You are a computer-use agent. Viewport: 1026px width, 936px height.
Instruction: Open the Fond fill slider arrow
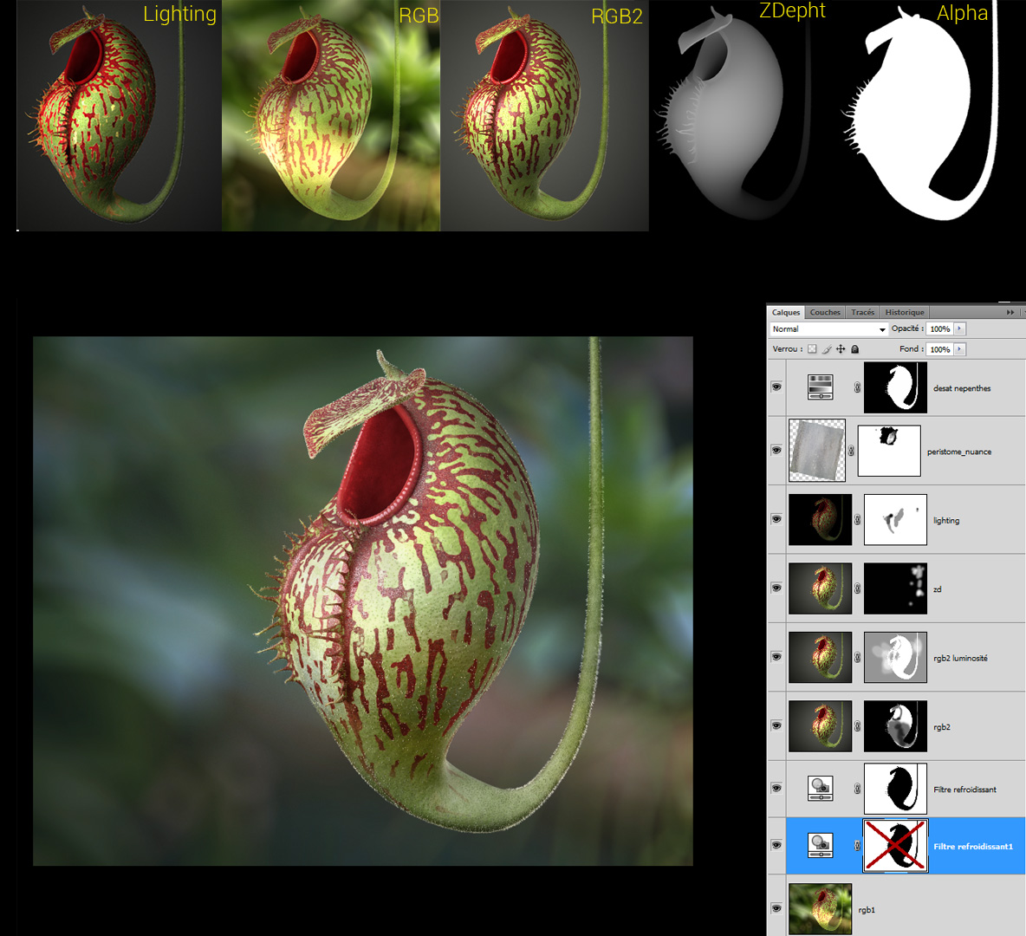pos(960,349)
